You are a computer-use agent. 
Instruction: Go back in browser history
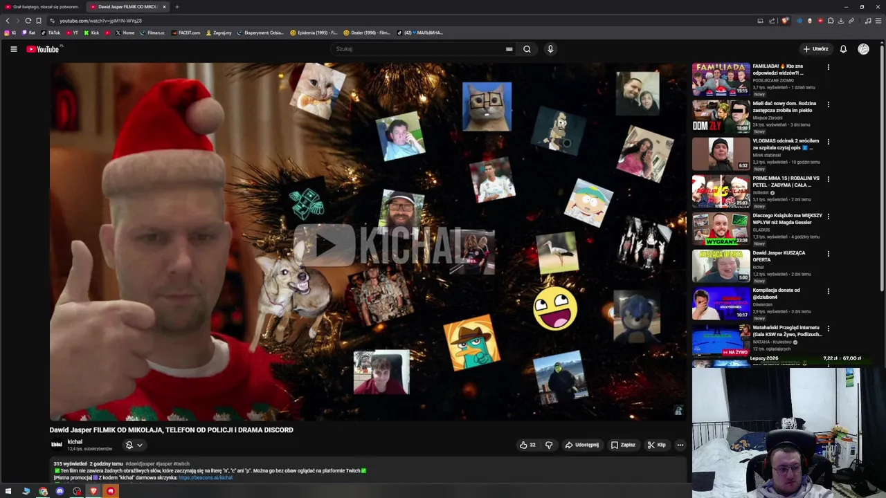coord(8,21)
